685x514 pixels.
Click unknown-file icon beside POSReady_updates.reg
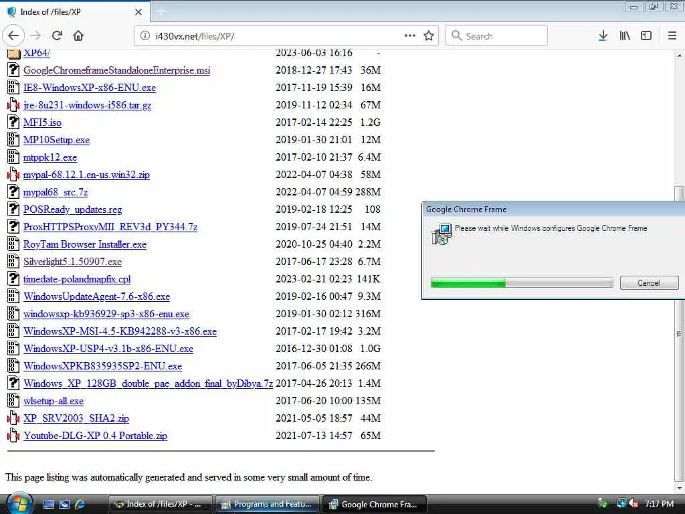[13, 209]
